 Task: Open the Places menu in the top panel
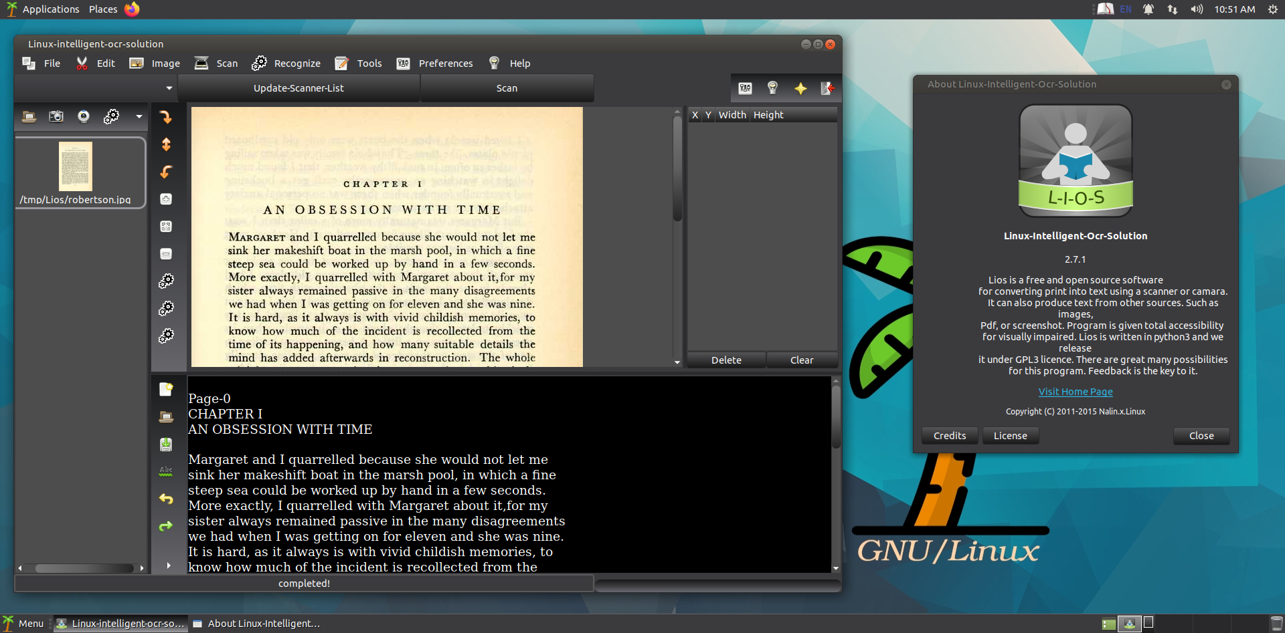tap(103, 9)
